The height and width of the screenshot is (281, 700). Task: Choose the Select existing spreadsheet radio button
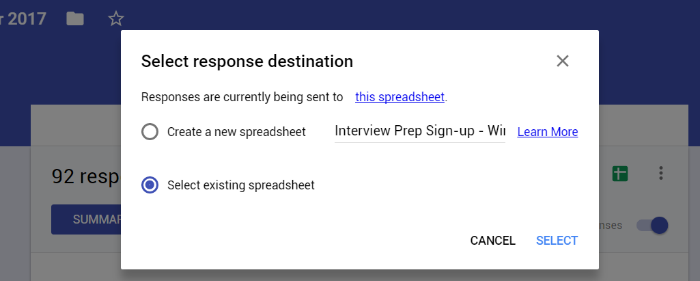coord(150,185)
